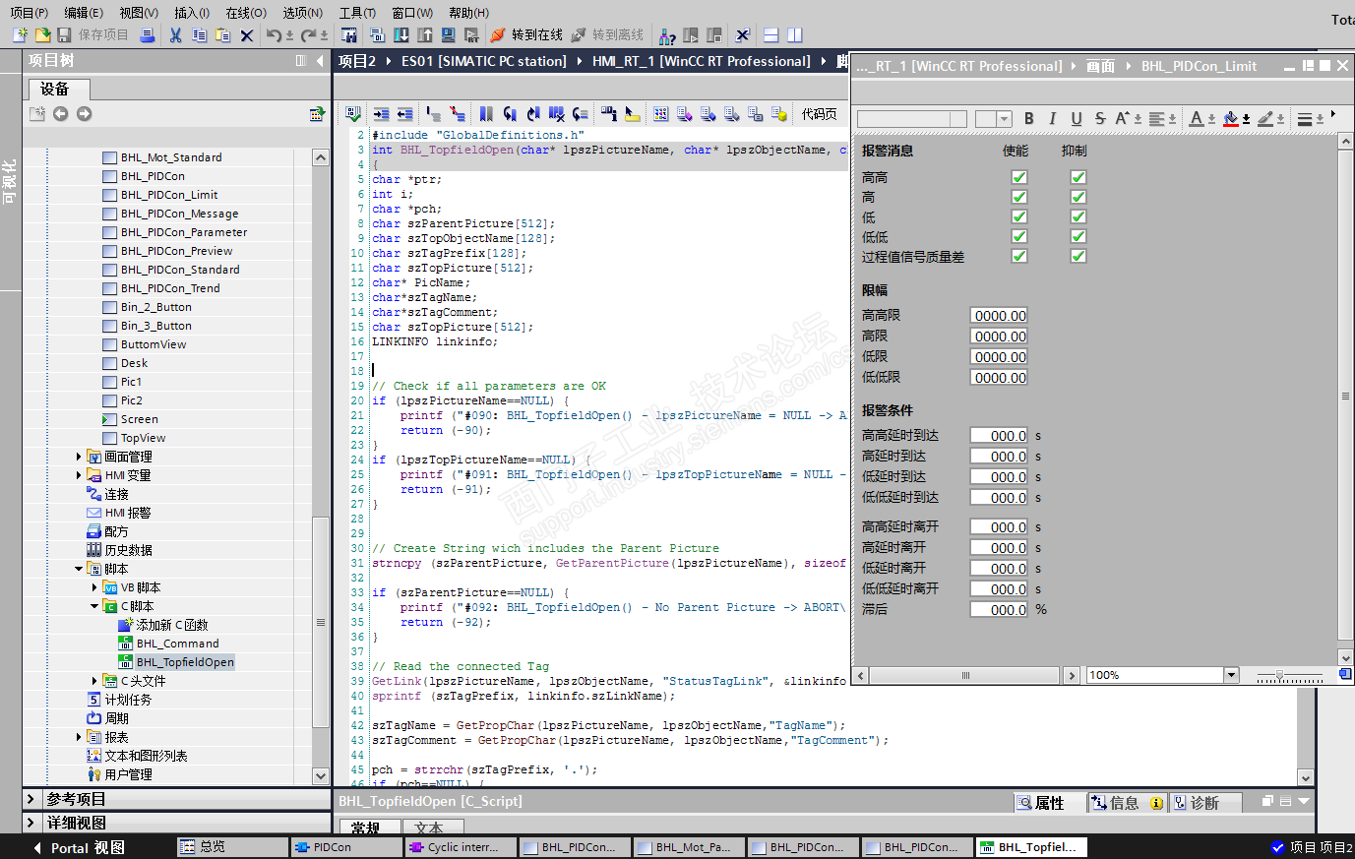Viewport: 1355px width, 859px height.
Task: Click the delete X icon in toolbar
Action: (x=247, y=35)
